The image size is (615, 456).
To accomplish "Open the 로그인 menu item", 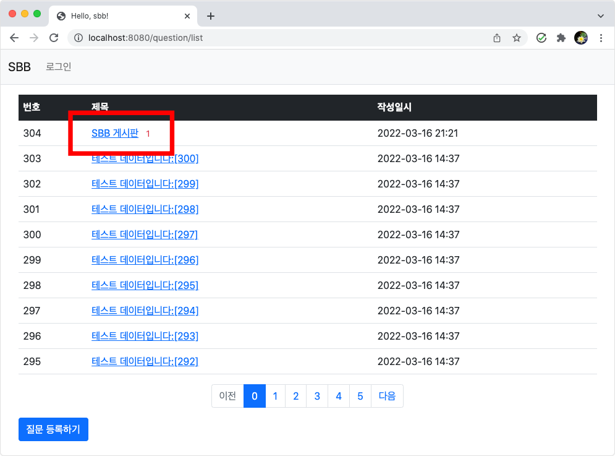I will [x=59, y=67].
